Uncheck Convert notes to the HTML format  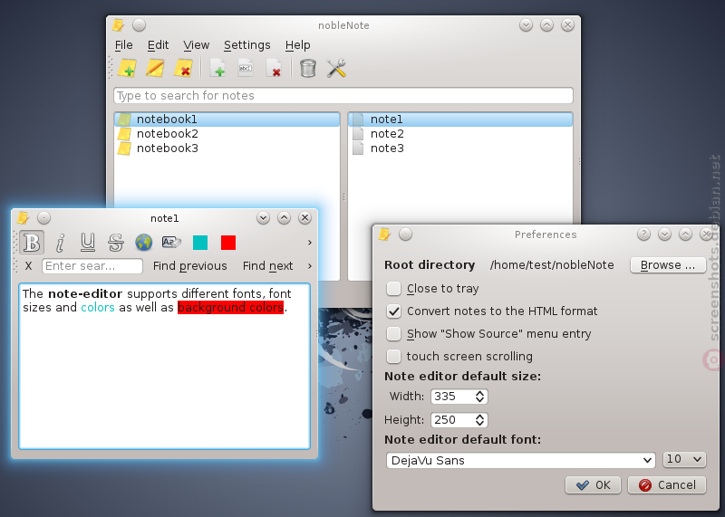point(394,311)
